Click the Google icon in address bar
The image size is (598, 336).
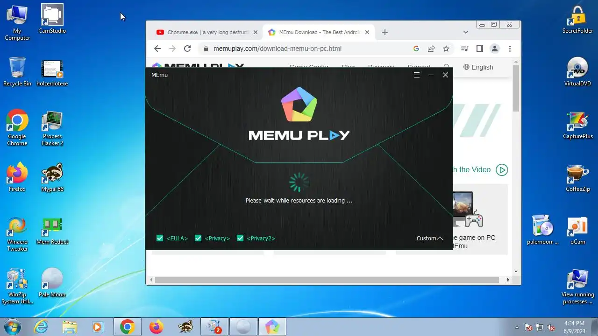[416, 49]
